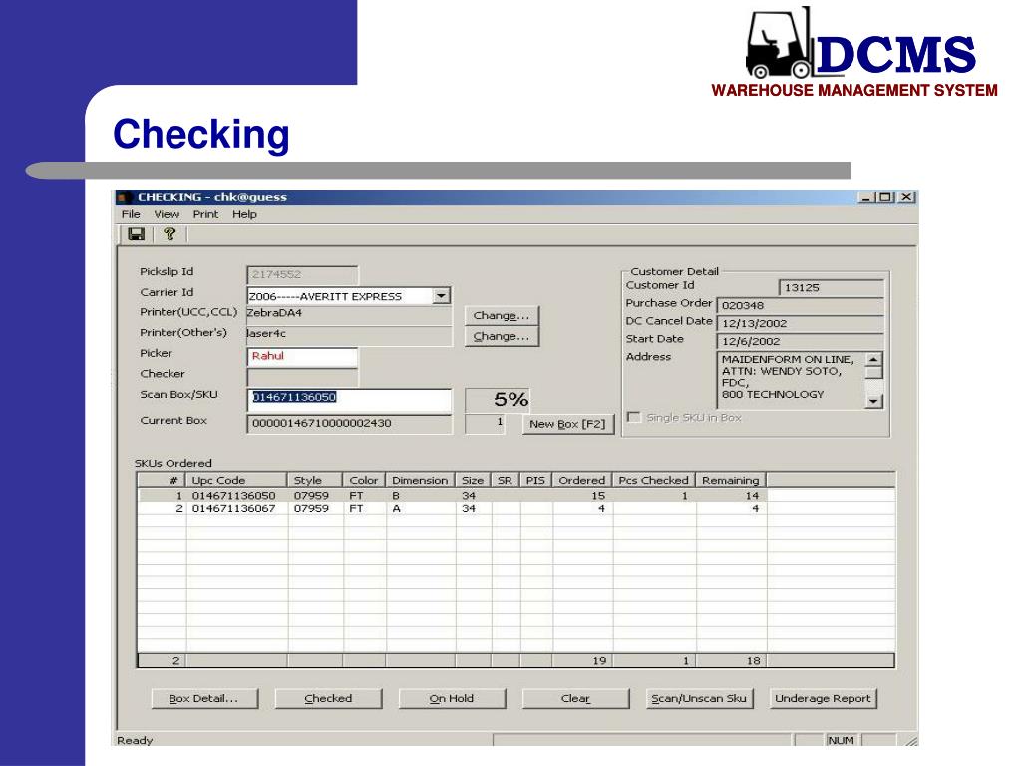The height and width of the screenshot is (766, 1021).
Task: Click the Picker field containing Rahul
Action: (302, 356)
